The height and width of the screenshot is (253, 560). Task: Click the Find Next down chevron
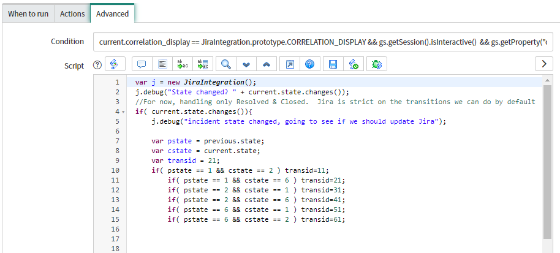(x=246, y=64)
